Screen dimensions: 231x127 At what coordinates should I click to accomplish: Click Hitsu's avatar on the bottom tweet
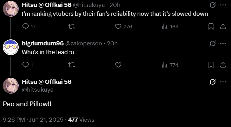point(10,85)
